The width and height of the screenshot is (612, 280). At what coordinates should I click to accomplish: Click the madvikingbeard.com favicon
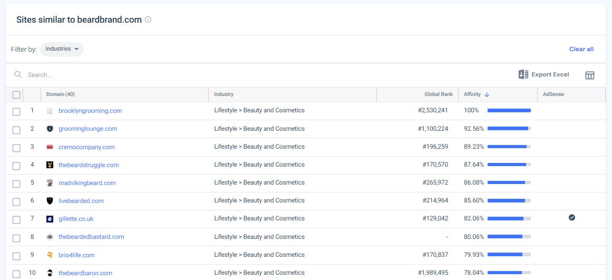pyautogui.click(x=50, y=183)
